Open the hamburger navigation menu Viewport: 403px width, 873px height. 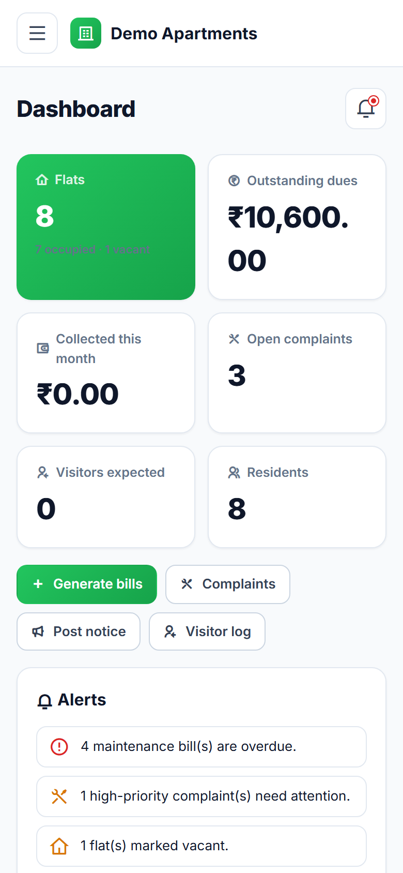(x=37, y=33)
